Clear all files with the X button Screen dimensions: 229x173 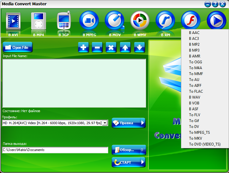click(x=111, y=47)
